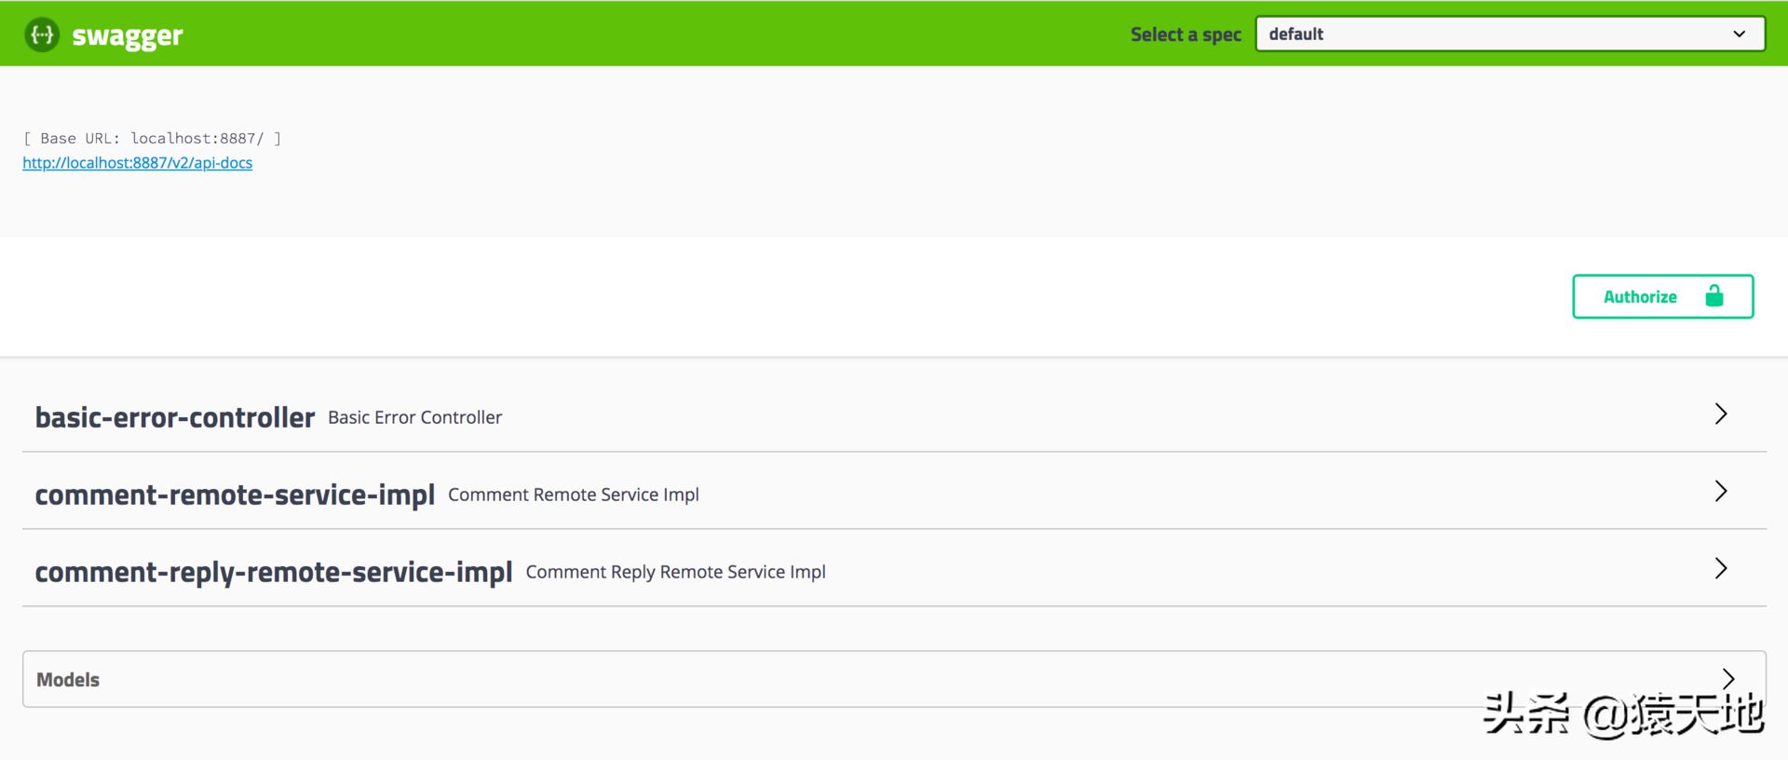This screenshot has height=760, width=1788.
Task: Open the localhost:8887/v2/api-docs link
Action: point(138,163)
